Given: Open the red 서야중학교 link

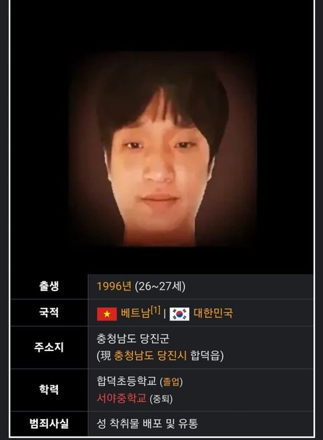Looking at the screenshot, I should 121,398.
